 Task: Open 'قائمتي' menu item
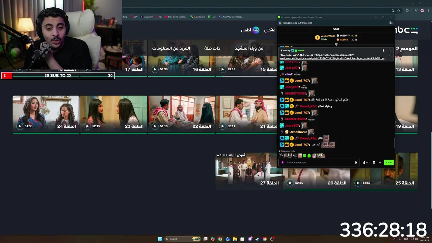pyautogui.click(x=269, y=30)
